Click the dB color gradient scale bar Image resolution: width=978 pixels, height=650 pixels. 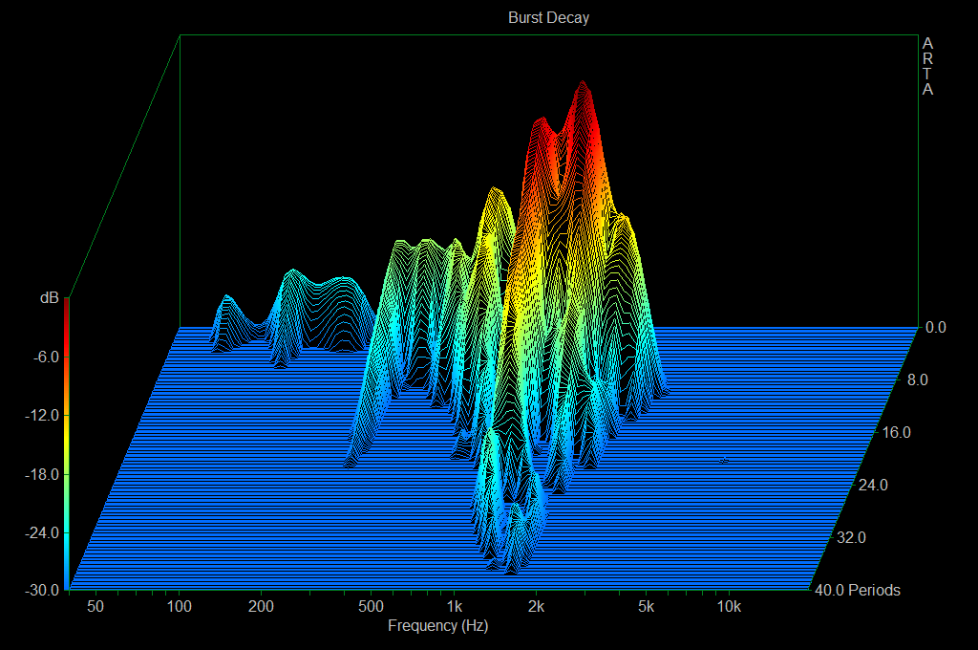(x=66, y=444)
